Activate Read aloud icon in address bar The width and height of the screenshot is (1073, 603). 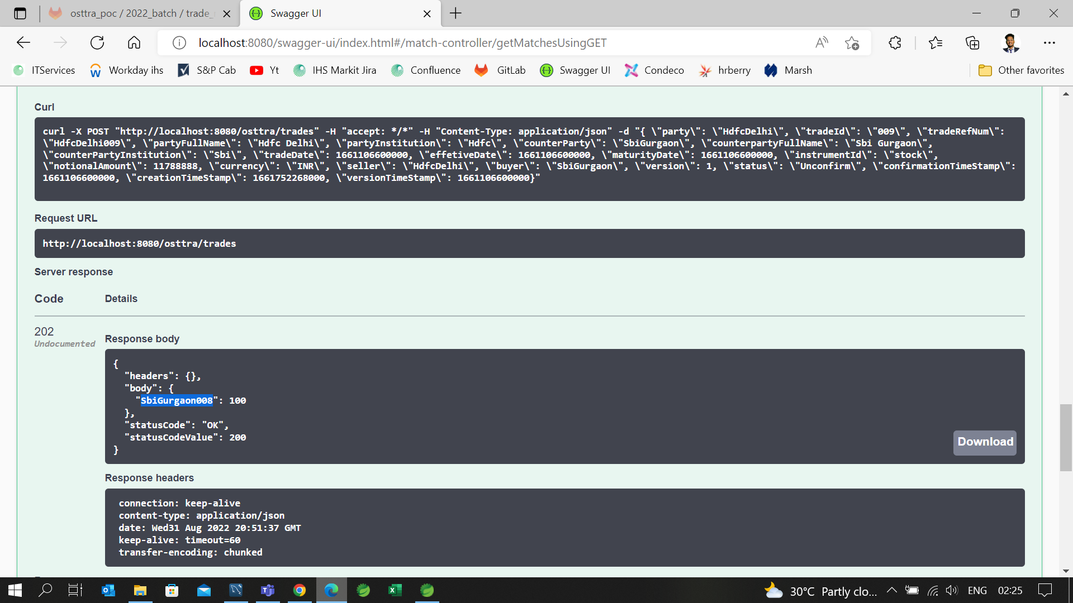point(822,43)
